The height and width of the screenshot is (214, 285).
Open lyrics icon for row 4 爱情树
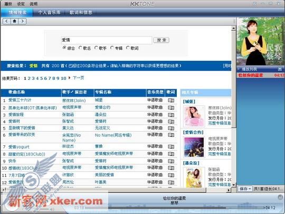[171, 122]
